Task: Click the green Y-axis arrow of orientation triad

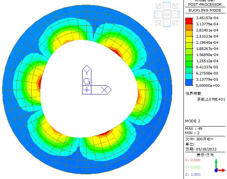Action: (x=216, y=163)
